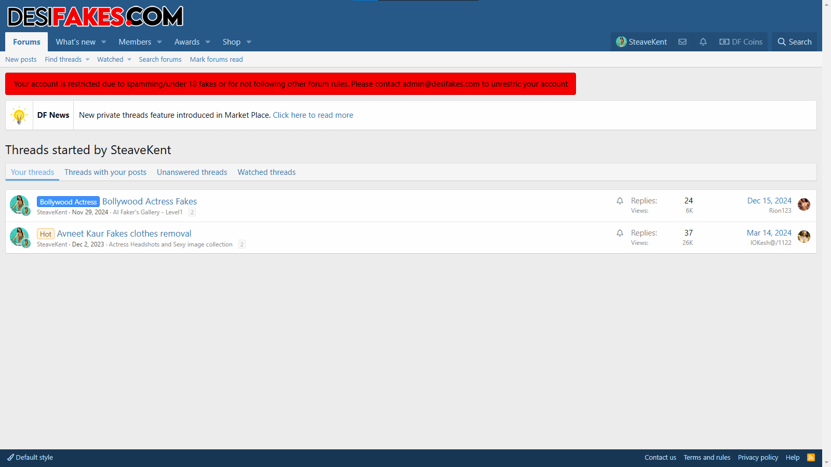Switch to Threads with your posts tab

105,172
